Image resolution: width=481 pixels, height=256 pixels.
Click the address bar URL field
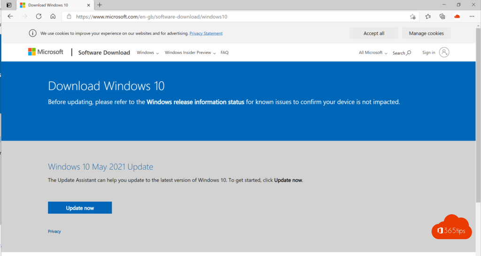click(x=239, y=16)
